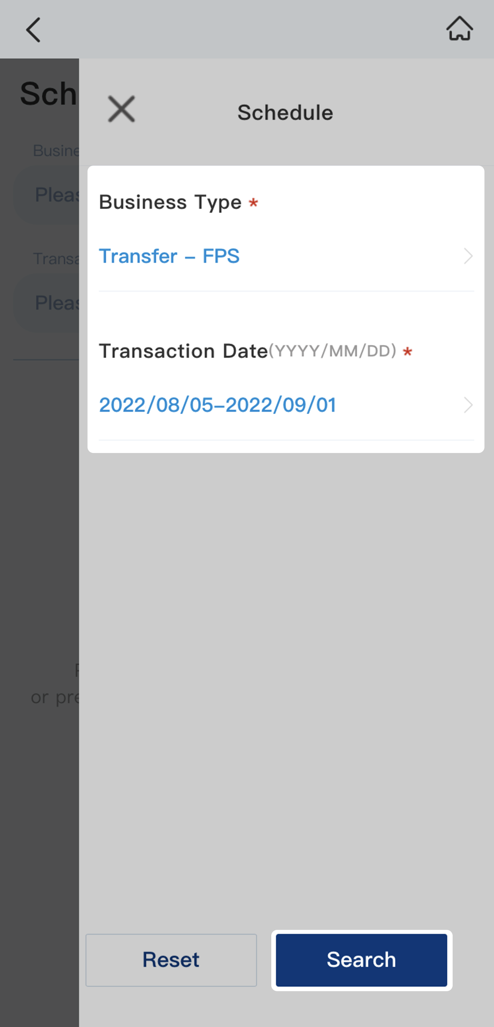The height and width of the screenshot is (1027, 494).
Task: Click the Schedule panel title
Action: tap(285, 112)
